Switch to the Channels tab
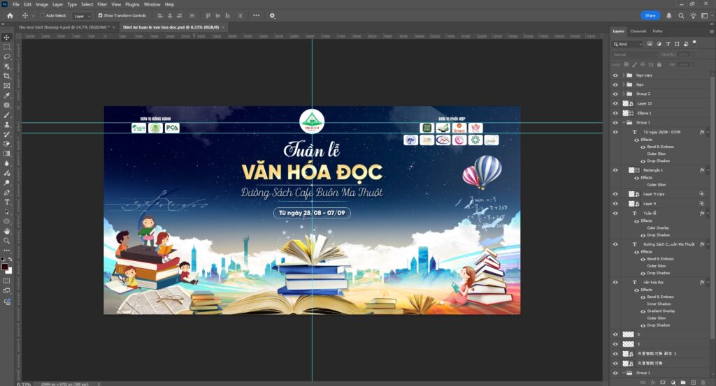Image resolution: width=716 pixels, height=386 pixels. [x=638, y=31]
